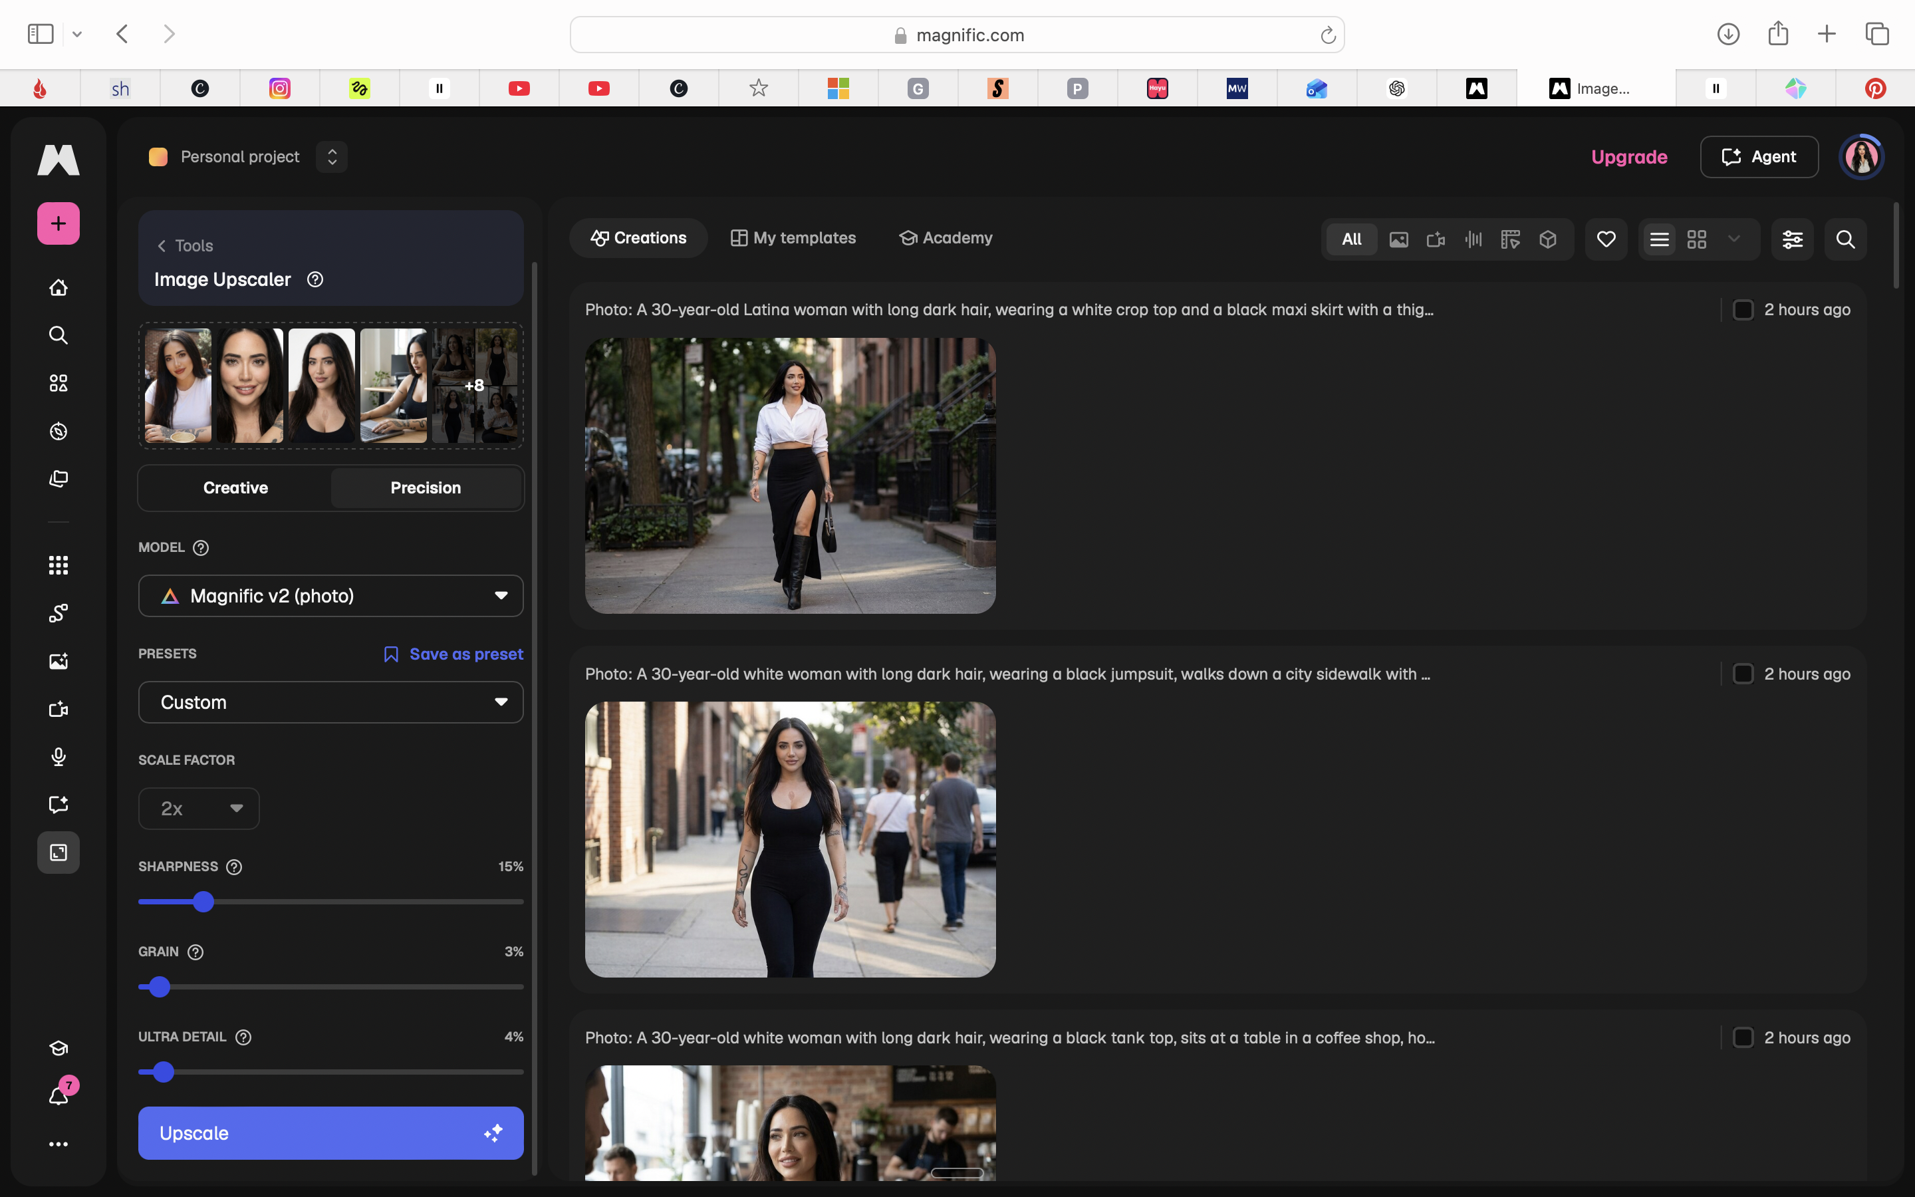Image resolution: width=1915 pixels, height=1197 pixels.
Task: Open the Custom presets dropdown
Action: pyautogui.click(x=330, y=702)
